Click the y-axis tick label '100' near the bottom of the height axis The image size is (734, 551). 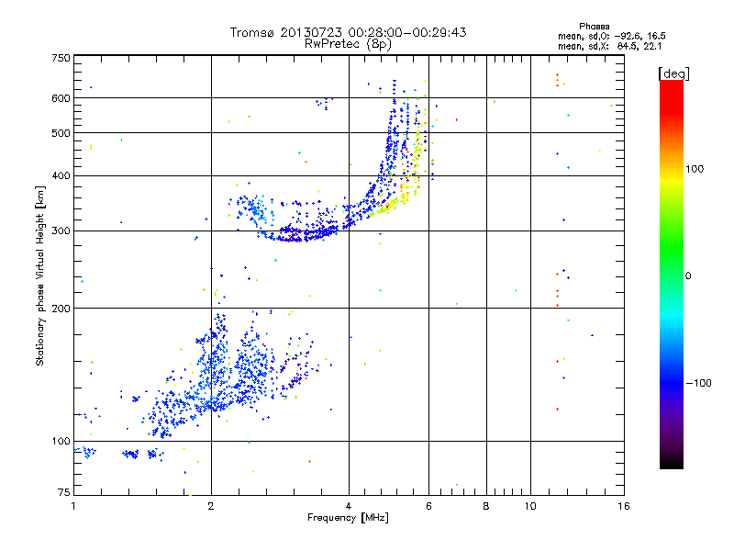tap(61, 441)
